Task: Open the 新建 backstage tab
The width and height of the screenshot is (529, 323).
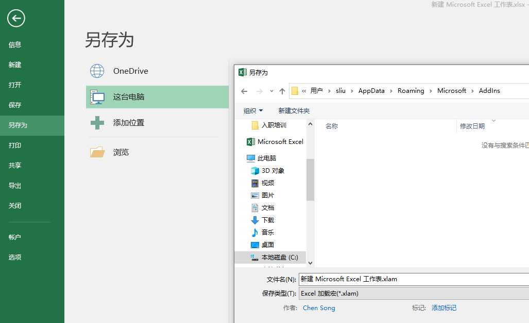Action: [32, 65]
